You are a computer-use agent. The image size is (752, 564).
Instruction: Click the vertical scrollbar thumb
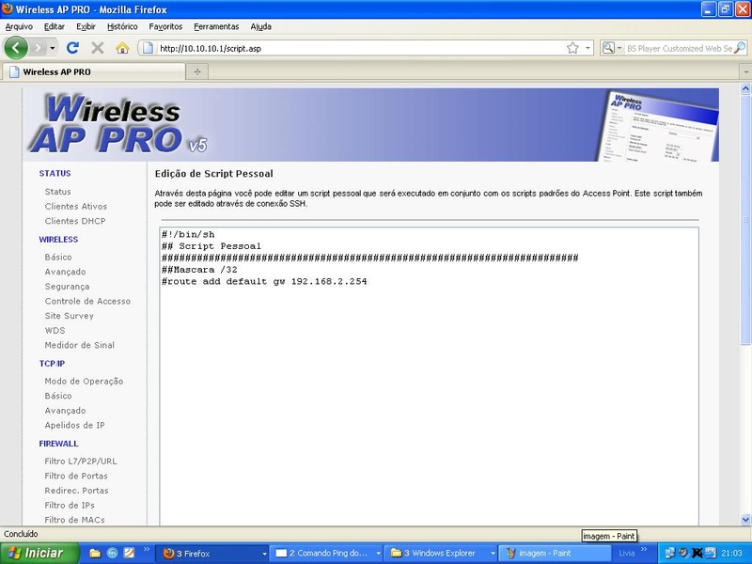pyautogui.click(x=745, y=219)
